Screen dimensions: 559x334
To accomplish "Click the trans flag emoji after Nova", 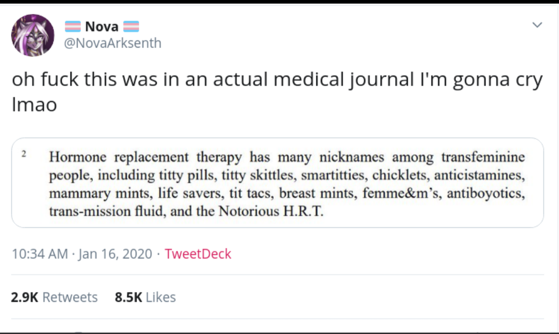I will [x=131, y=27].
